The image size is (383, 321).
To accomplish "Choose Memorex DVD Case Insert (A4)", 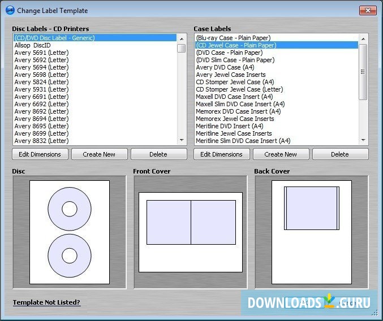I will pos(277,111).
